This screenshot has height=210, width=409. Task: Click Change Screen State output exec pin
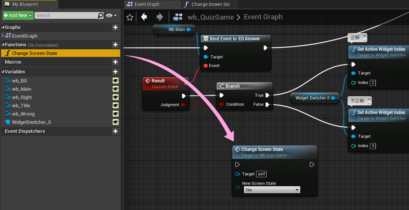pyautogui.click(x=312, y=164)
